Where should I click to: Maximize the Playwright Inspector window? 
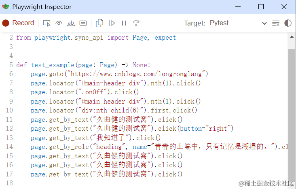(x=261, y=7)
